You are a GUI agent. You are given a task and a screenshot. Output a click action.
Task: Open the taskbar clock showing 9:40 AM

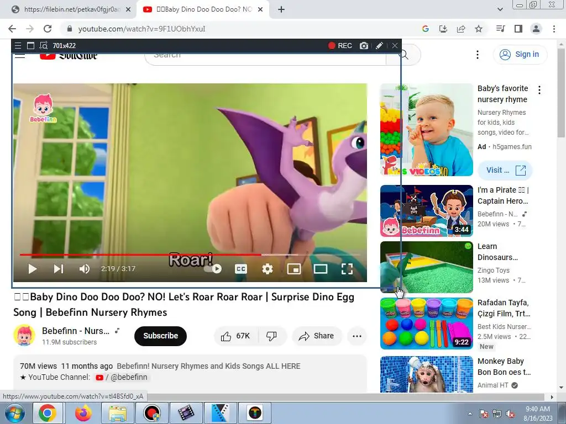[x=538, y=414]
